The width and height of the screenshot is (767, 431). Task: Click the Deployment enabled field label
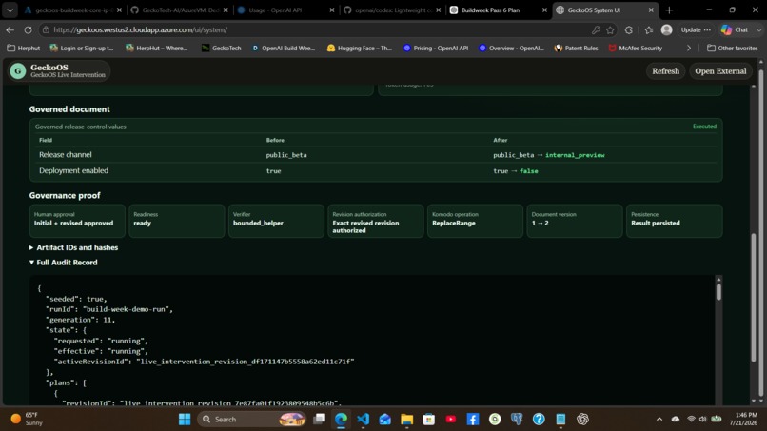[74, 170]
